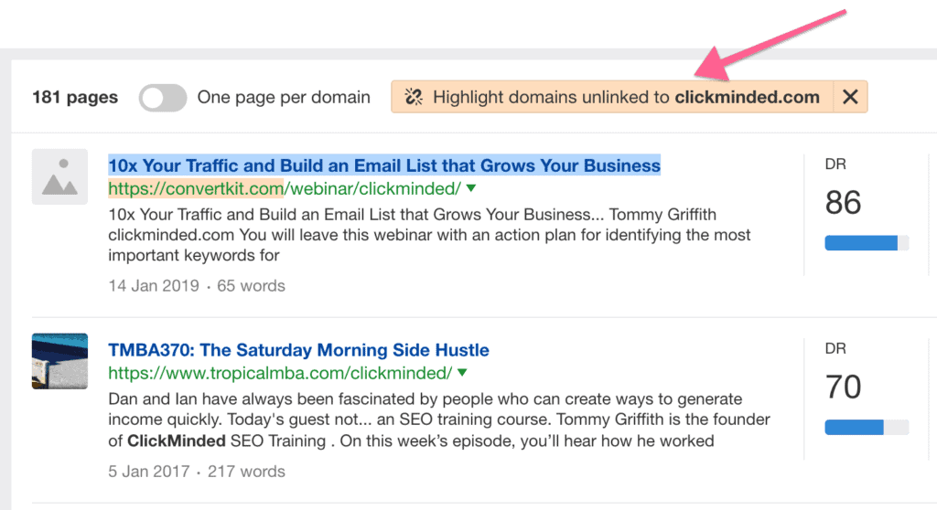Click the DR 86 score number
Viewport: 937px width, 510px height.
click(843, 203)
